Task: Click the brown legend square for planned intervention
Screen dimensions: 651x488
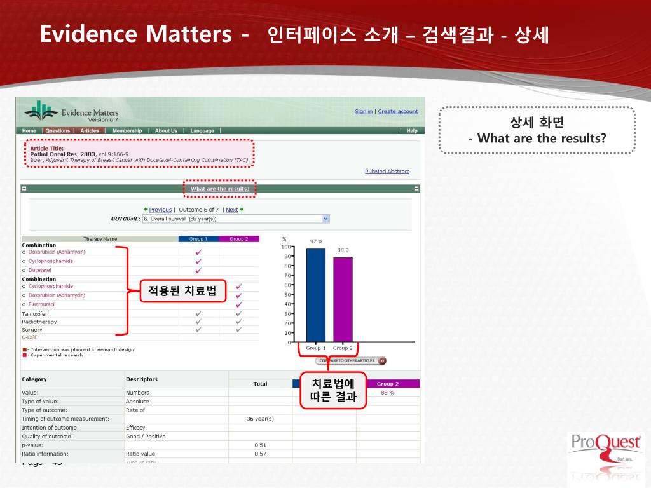Action: click(25, 350)
